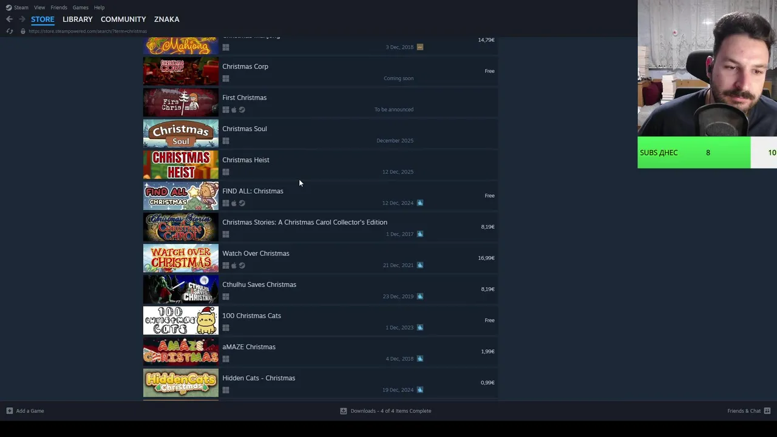The image size is (777, 437).
Task: Open the Help menu
Action: [x=100, y=7]
